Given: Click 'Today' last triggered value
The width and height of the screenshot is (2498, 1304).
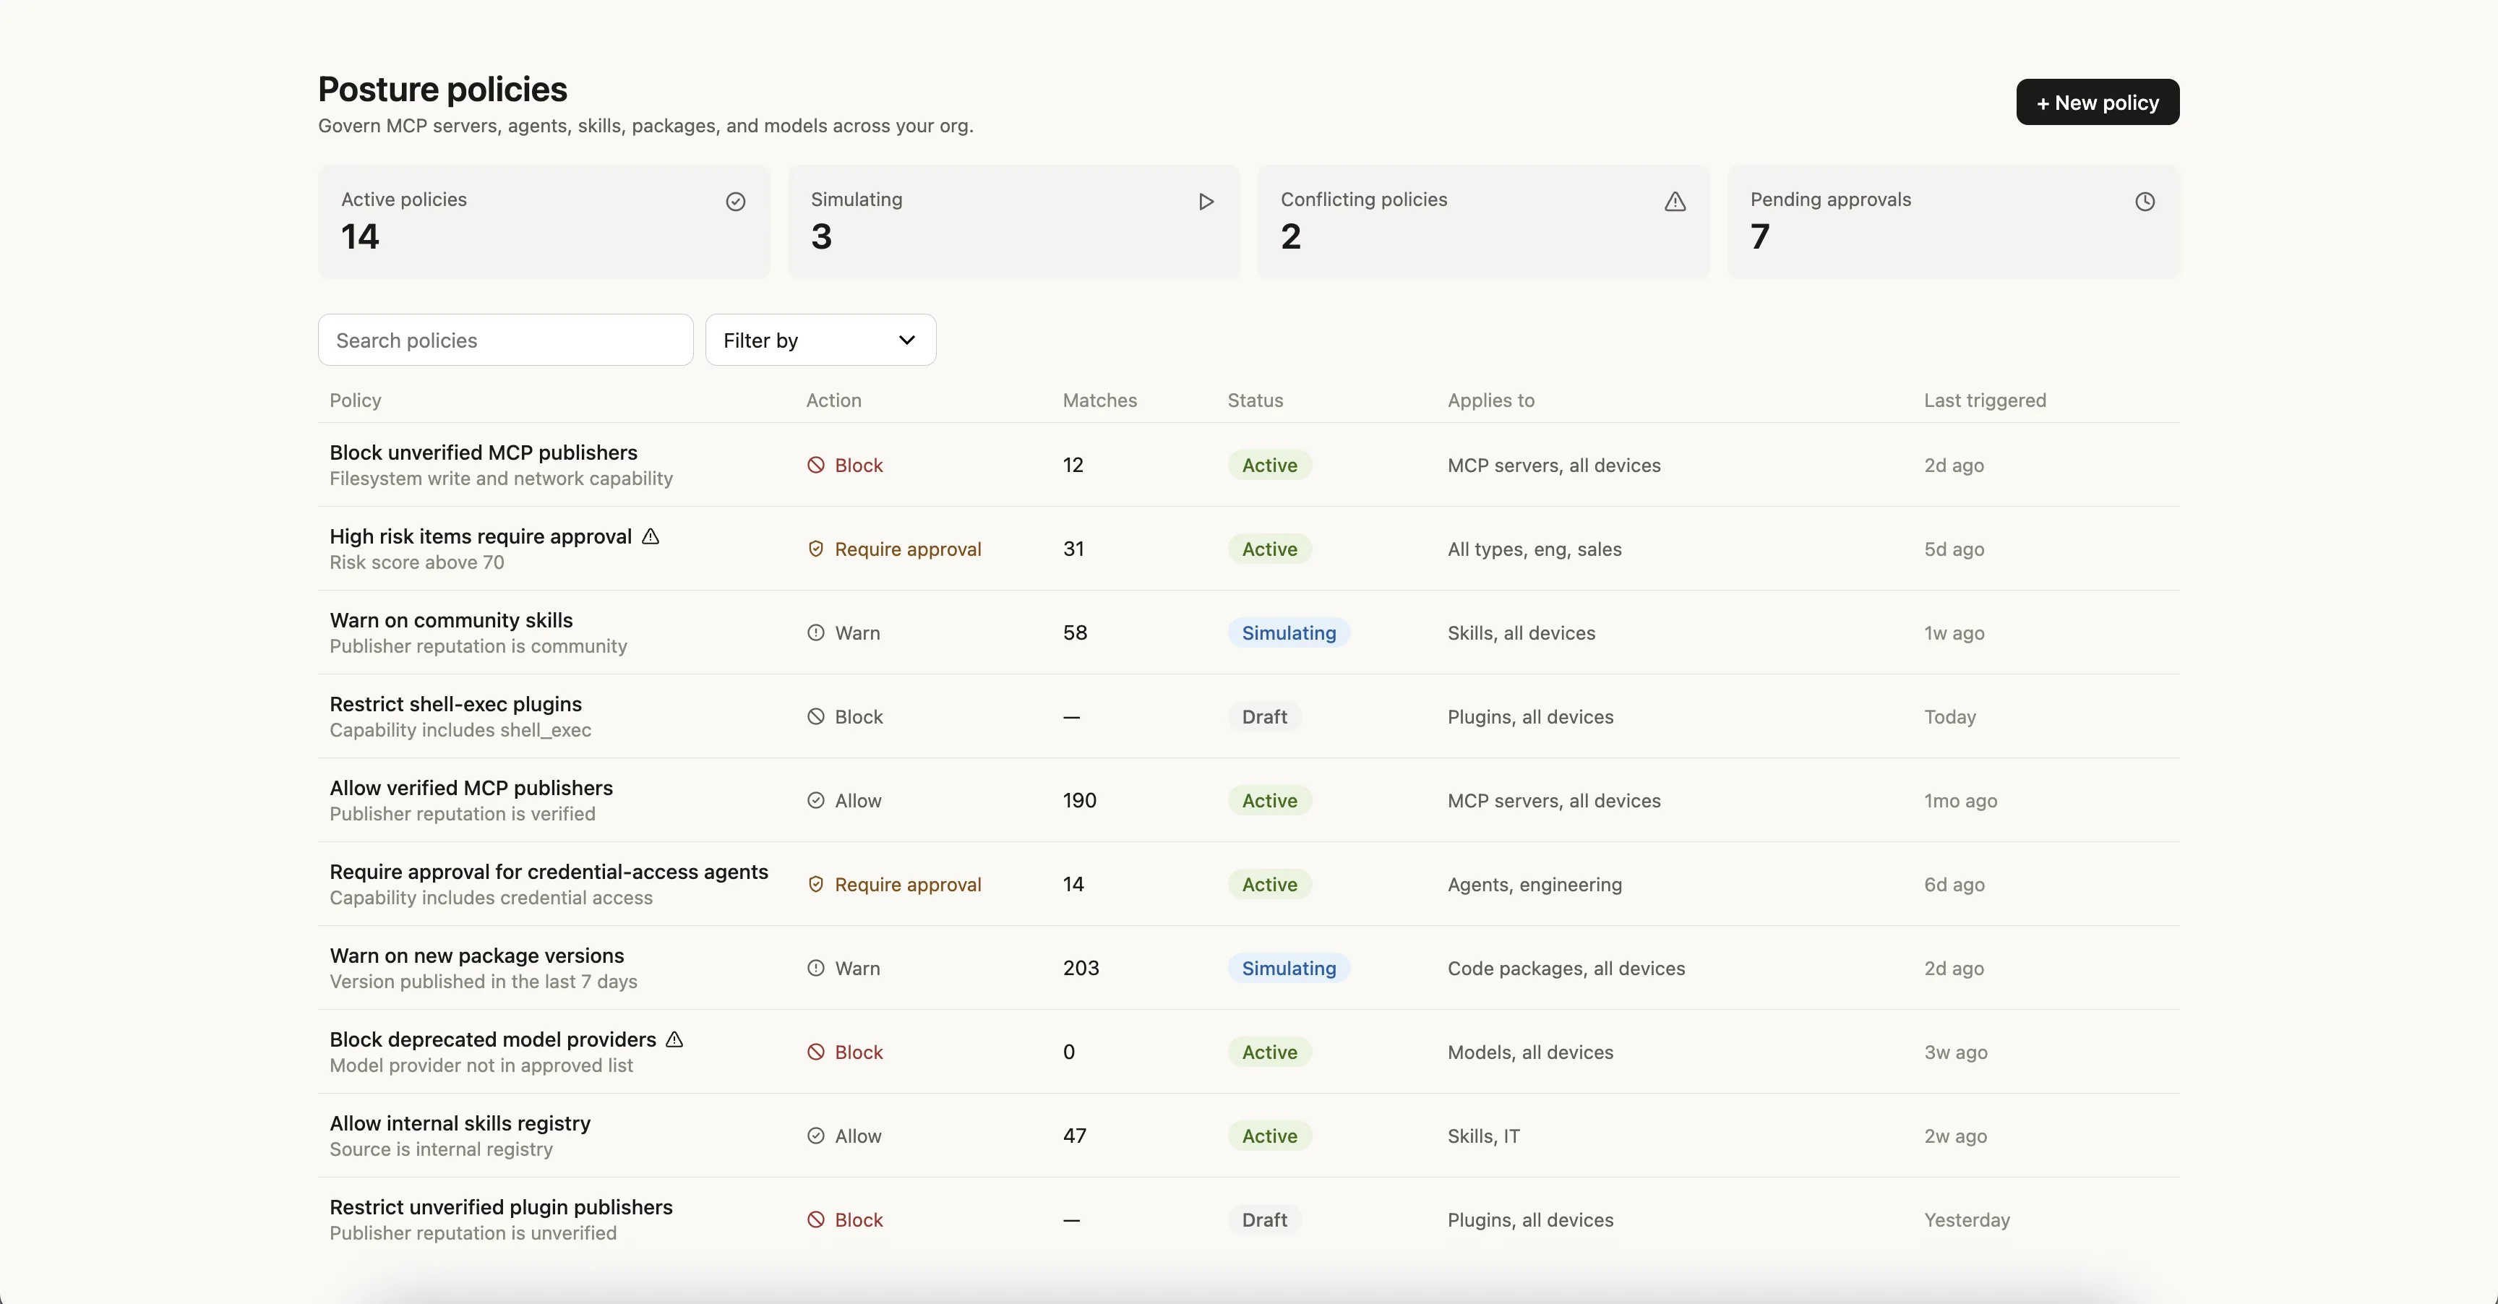Looking at the screenshot, I should click(x=1950, y=716).
